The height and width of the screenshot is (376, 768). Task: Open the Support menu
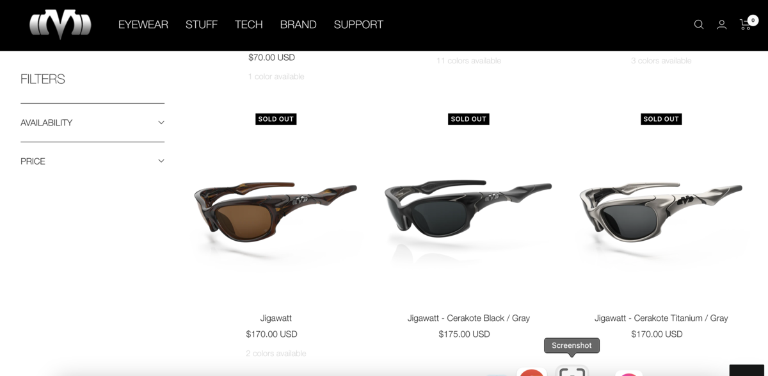click(x=358, y=24)
